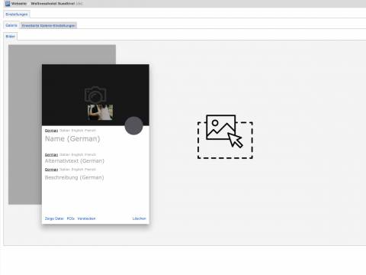The image size is (366, 275).
Task: Click the round gray button on image card
Action: [x=133, y=125]
